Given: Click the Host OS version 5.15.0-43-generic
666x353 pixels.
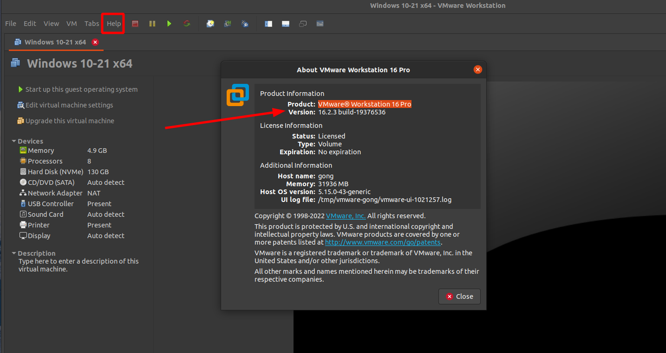Looking at the screenshot, I should [344, 192].
